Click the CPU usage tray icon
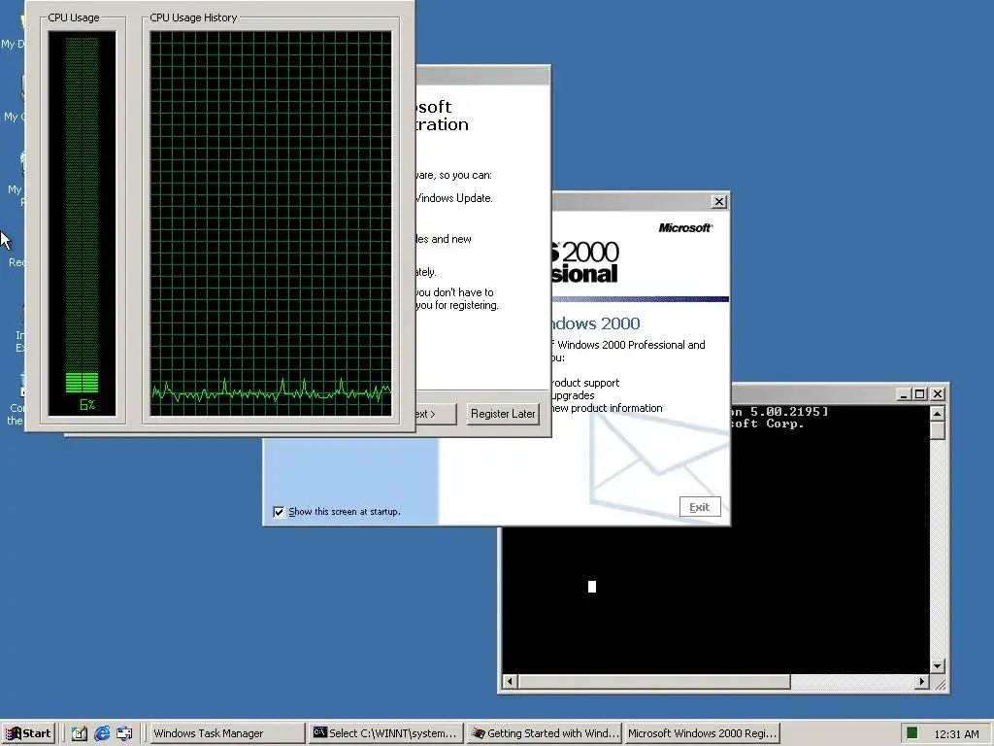The image size is (994, 746). coord(912,733)
